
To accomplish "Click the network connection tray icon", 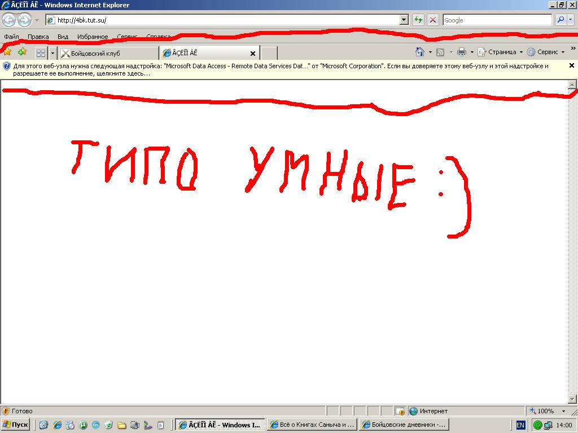I will click(x=549, y=425).
